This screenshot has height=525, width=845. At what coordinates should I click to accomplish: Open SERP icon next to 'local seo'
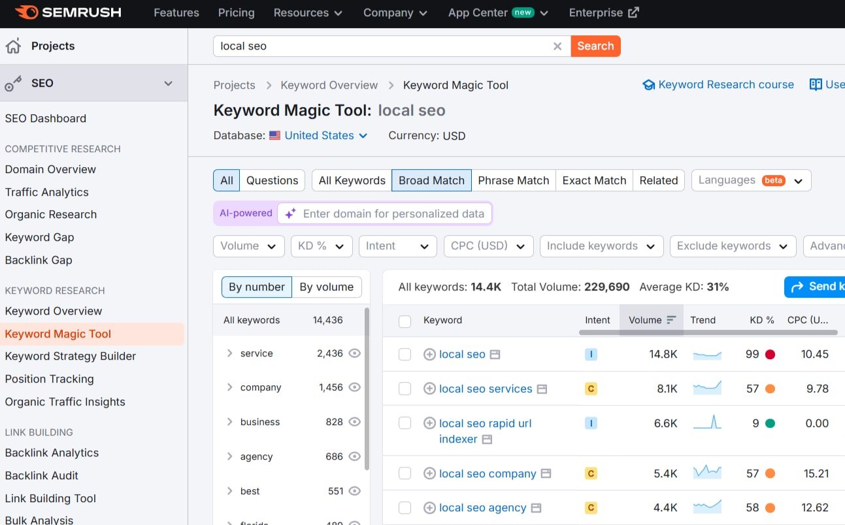pos(495,355)
